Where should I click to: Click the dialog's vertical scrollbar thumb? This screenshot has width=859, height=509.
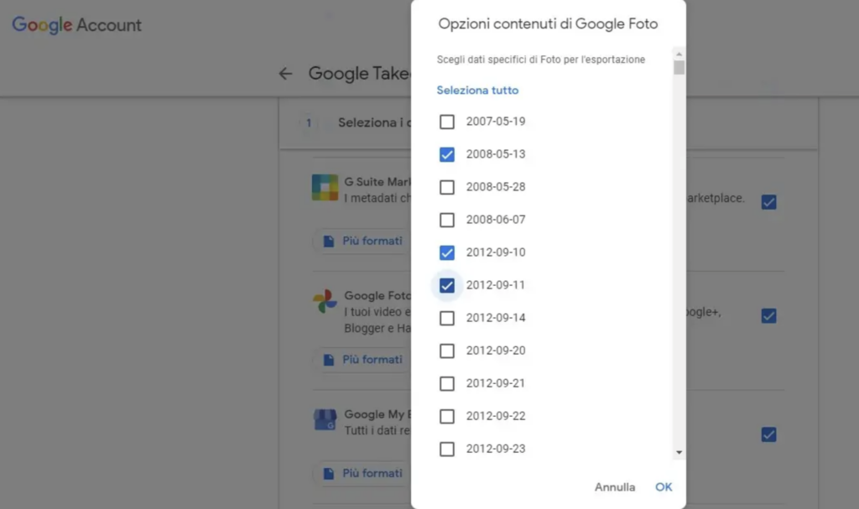click(x=679, y=67)
